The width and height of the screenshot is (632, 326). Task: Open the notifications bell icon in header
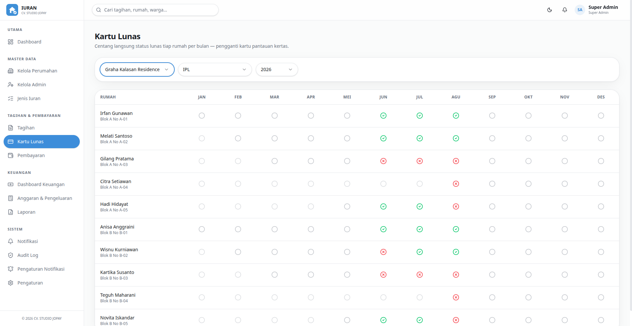(x=565, y=10)
